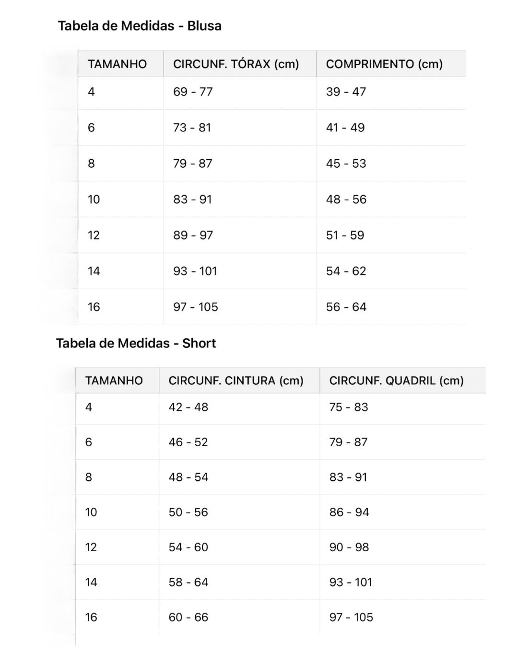Click the '56 - 64' length cell
The width and height of the screenshot is (518, 647).
(x=346, y=307)
